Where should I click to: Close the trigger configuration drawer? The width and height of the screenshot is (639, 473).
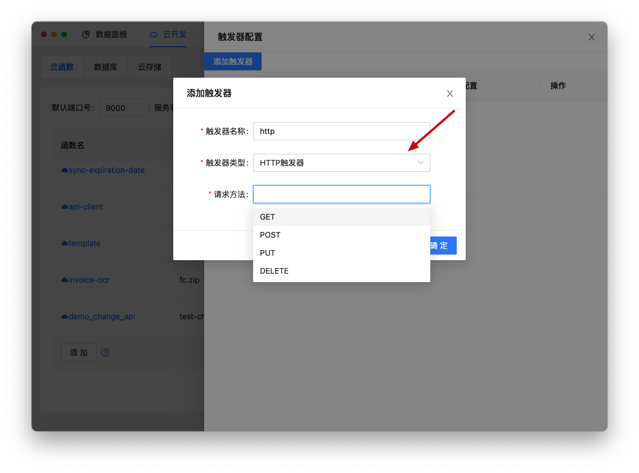591,37
